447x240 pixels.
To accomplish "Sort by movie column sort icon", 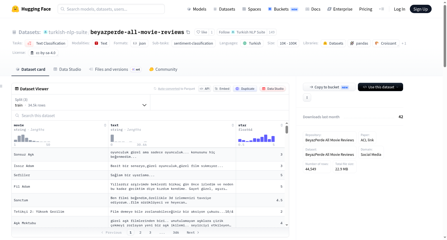I will 105,125.
